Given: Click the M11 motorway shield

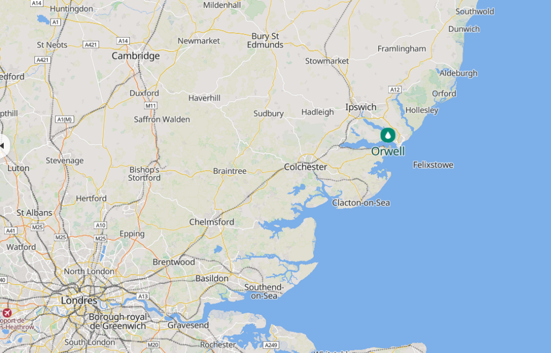Looking at the screenshot, I should 151,105.
